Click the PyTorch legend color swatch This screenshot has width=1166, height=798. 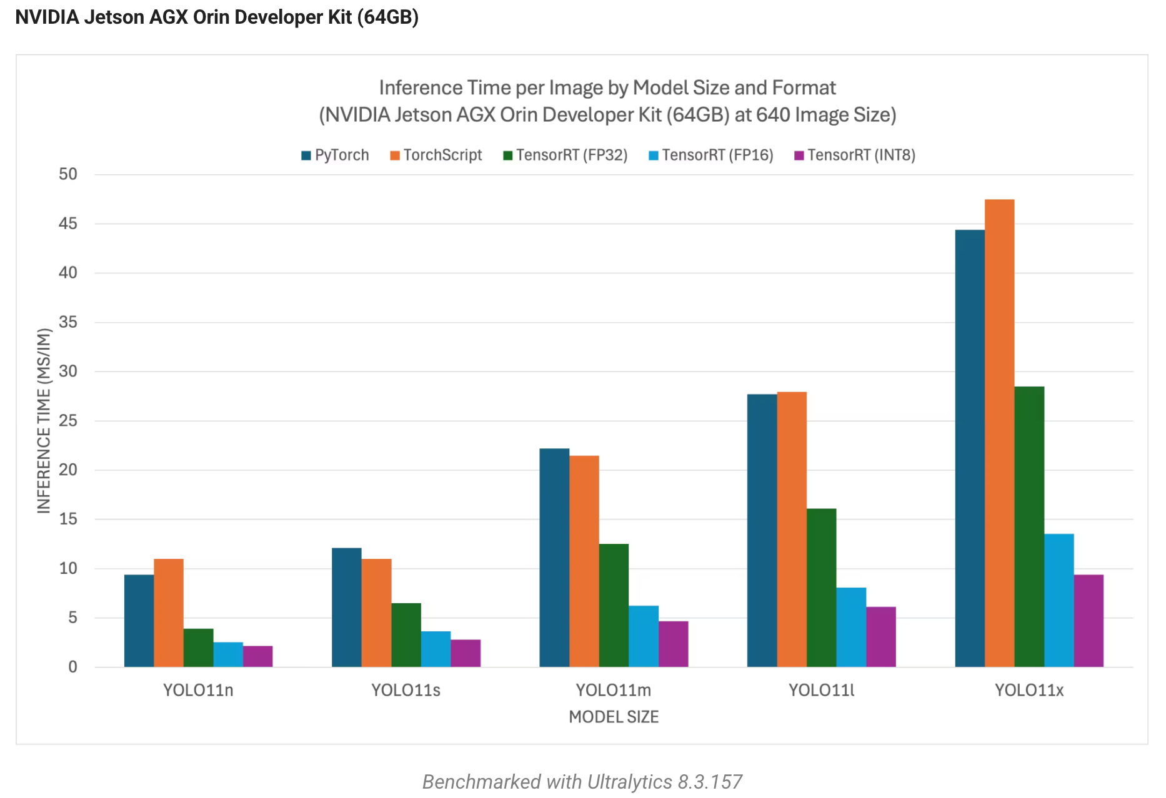[x=306, y=155]
